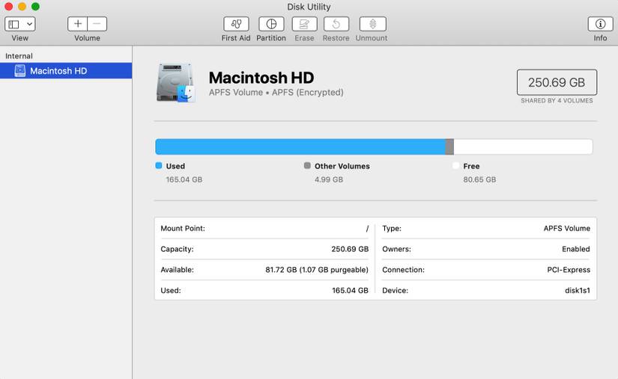Open the View sidebar dropdown button
Viewport: 618px width, 379px height.
[20, 24]
